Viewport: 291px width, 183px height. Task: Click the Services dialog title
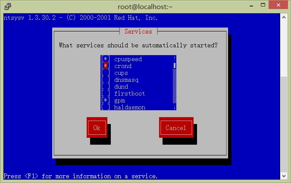click(x=138, y=31)
